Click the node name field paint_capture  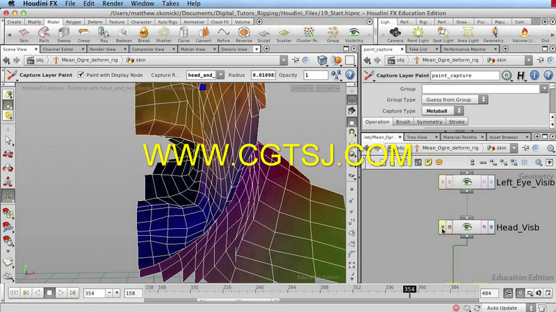464,76
